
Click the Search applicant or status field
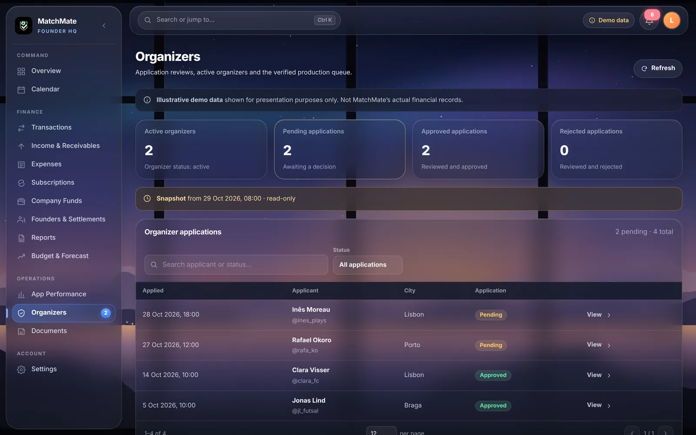[236, 264]
